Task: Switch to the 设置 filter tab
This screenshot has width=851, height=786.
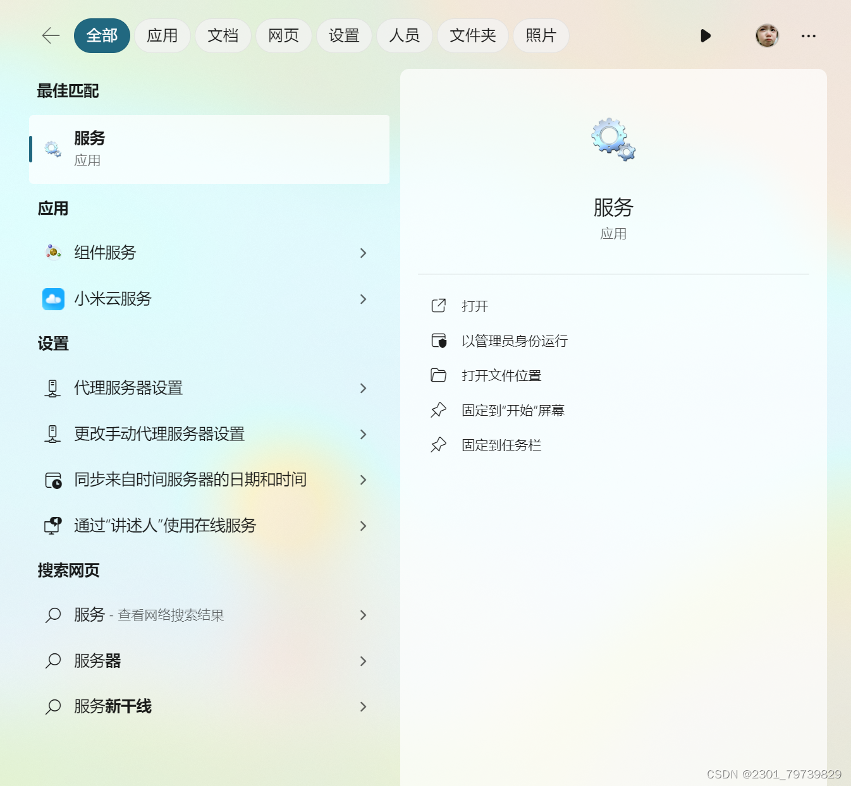Action: (x=344, y=35)
